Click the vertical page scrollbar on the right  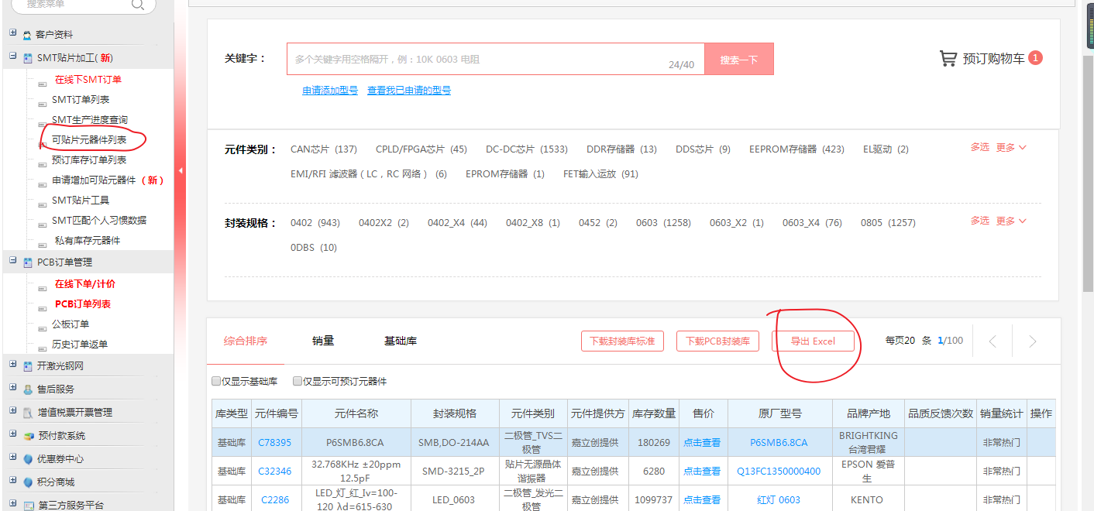1088,155
